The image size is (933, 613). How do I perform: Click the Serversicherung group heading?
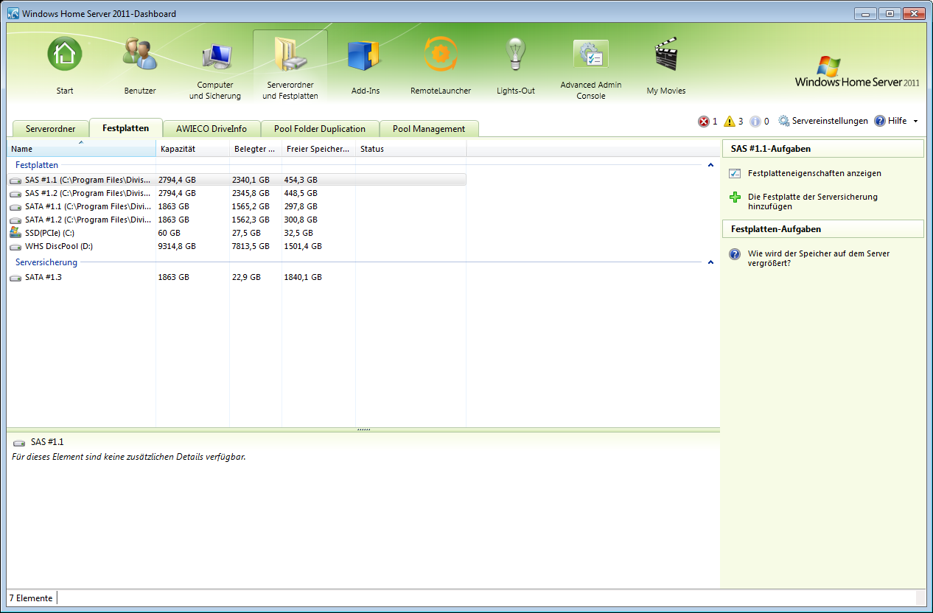click(x=46, y=262)
